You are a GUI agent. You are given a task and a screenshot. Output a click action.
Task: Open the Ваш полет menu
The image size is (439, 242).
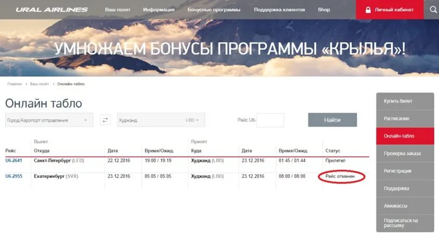click(x=118, y=10)
